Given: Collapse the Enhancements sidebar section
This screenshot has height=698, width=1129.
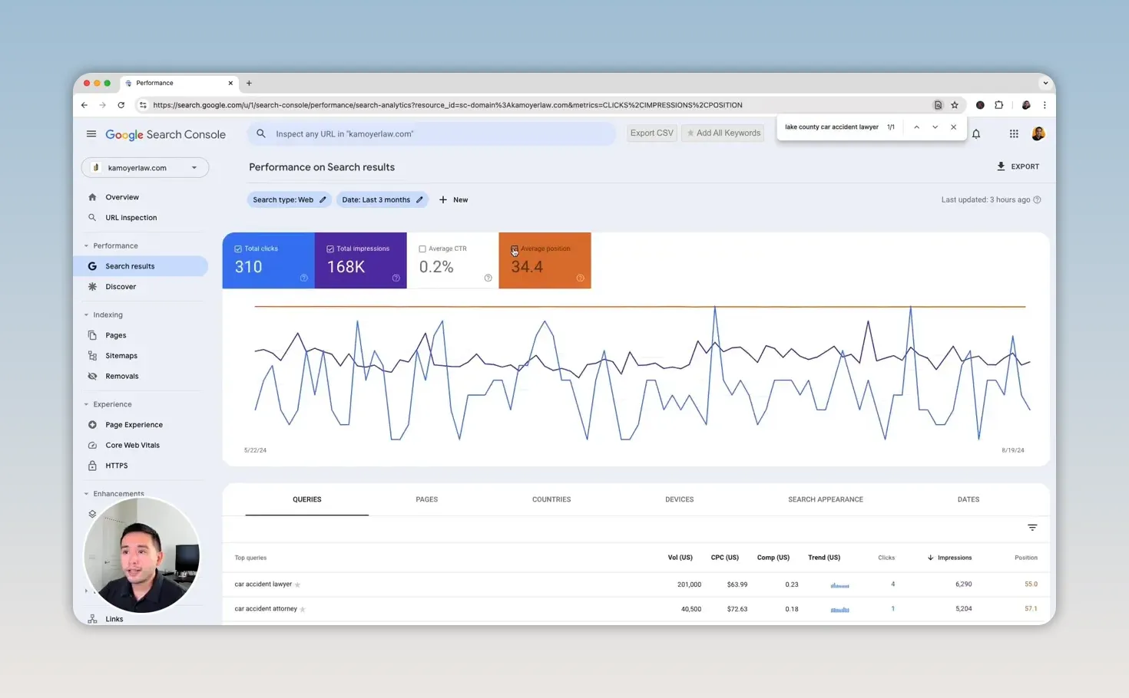Looking at the screenshot, I should tap(86, 494).
